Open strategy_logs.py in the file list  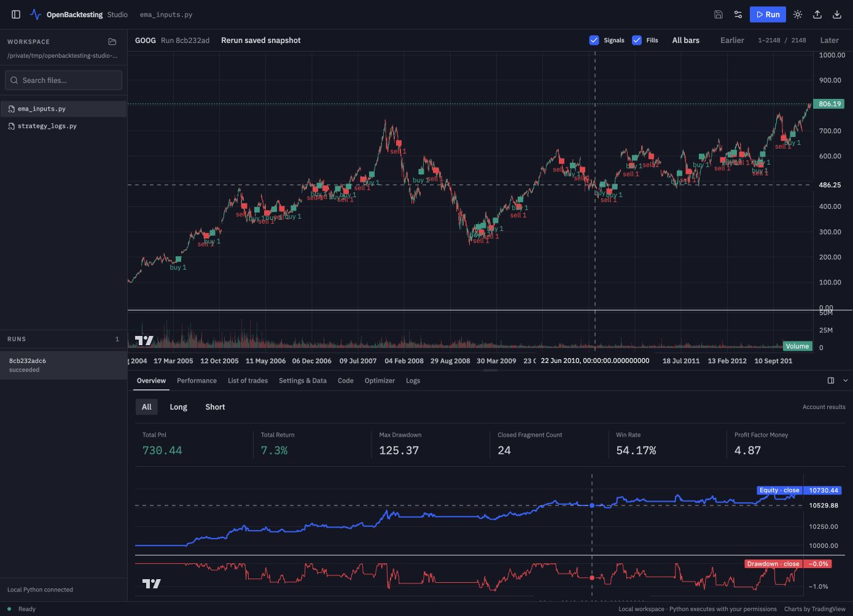pyautogui.click(x=63, y=126)
